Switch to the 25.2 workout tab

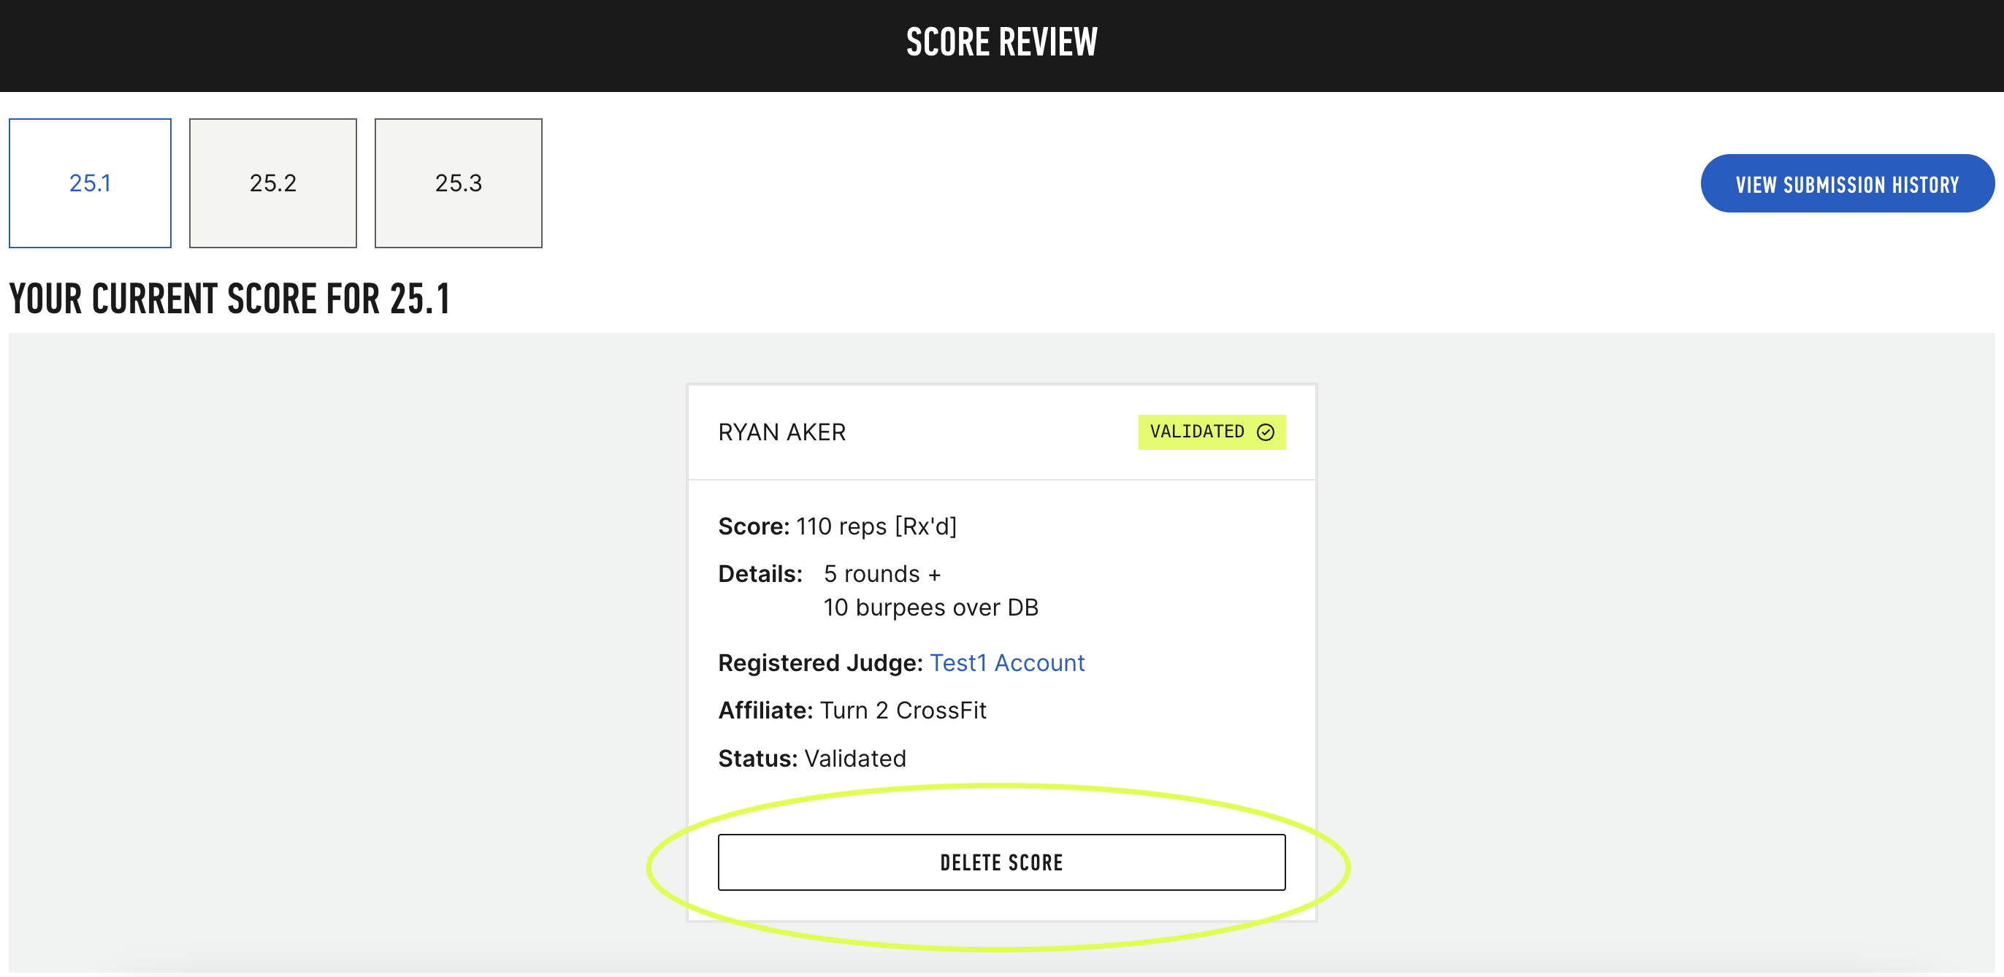(272, 183)
